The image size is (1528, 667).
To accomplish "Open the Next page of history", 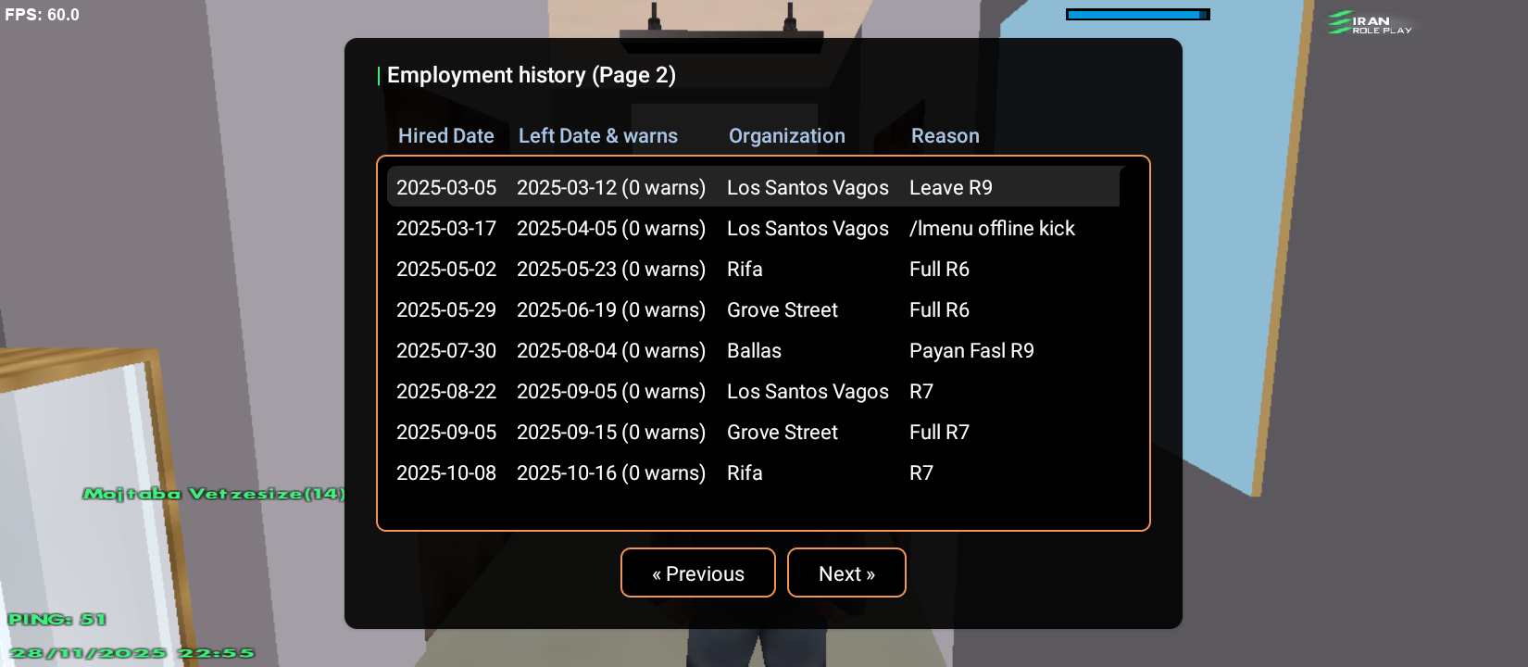I will (845, 573).
